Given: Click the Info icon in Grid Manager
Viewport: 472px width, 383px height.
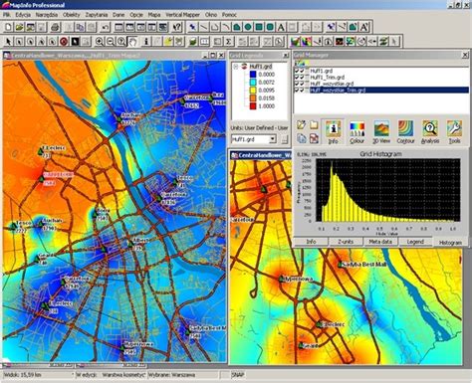Looking at the screenshot, I should click(x=333, y=131).
